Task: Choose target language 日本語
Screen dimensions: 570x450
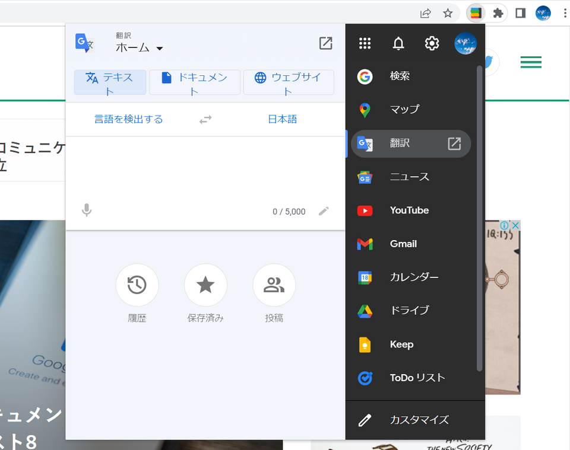Action: 283,119
